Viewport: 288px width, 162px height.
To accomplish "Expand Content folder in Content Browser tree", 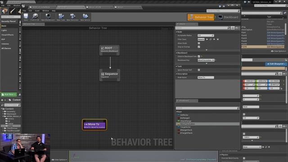I will tap(2, 109).
